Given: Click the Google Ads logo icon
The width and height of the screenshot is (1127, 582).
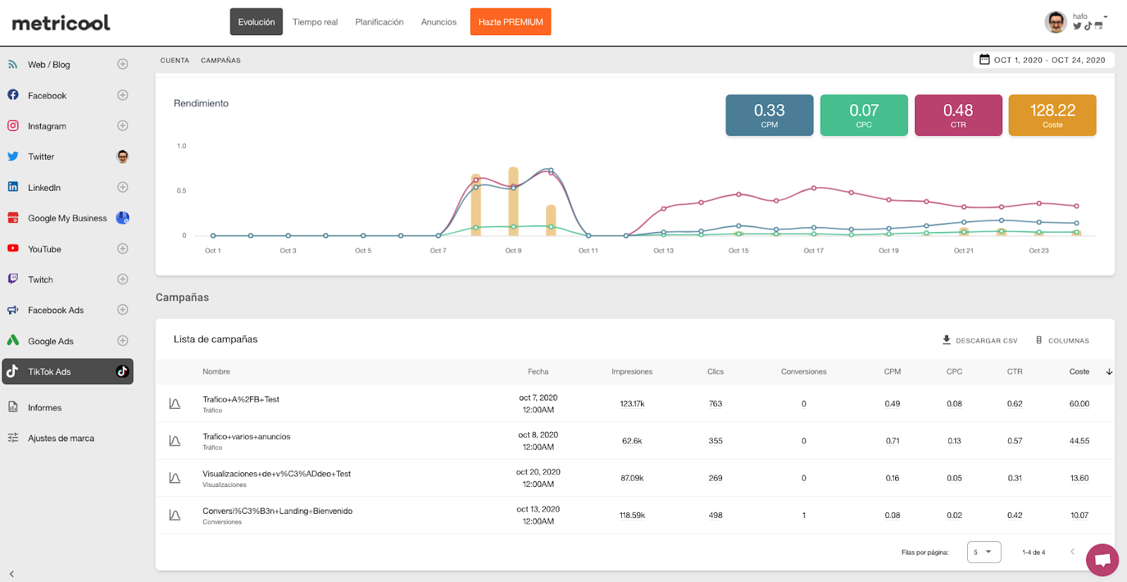Looking at the screenshot, I should coord(13,340).
